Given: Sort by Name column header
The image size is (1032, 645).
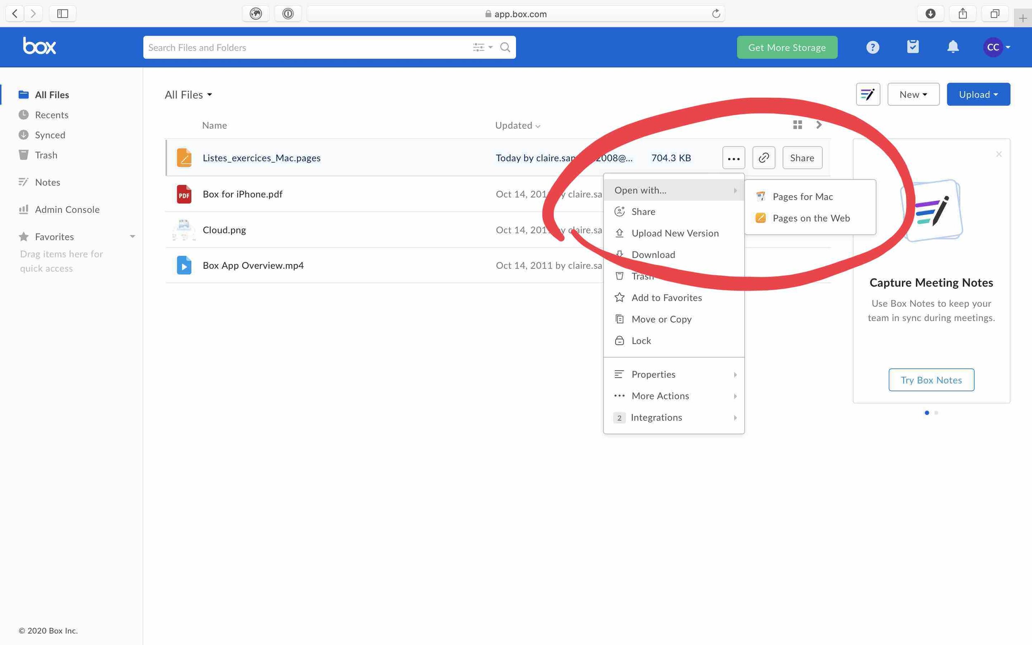Looking at the screenshot, I should click(215, 125).
